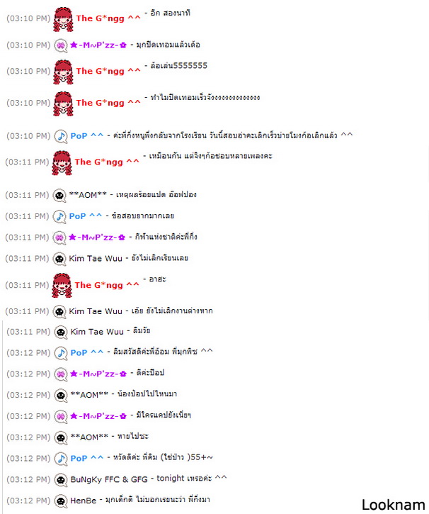Click the PoP ^^ username on the 'หวัดดีค่ะ' message
This screenshot has height=514, width=429.
(x=86, y=458)
